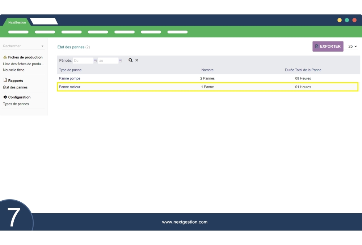This screenshot has width=362, height=245.
Task: Clear the period filter with the X icon
Action: pos(137,60)
